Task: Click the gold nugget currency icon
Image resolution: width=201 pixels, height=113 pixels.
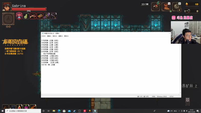Action: coord(187,4)
